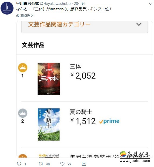The width and height of the screenshot is (154, 167).
Task: Click the 夏の騎士 title link
Action: tap(81, 112)
